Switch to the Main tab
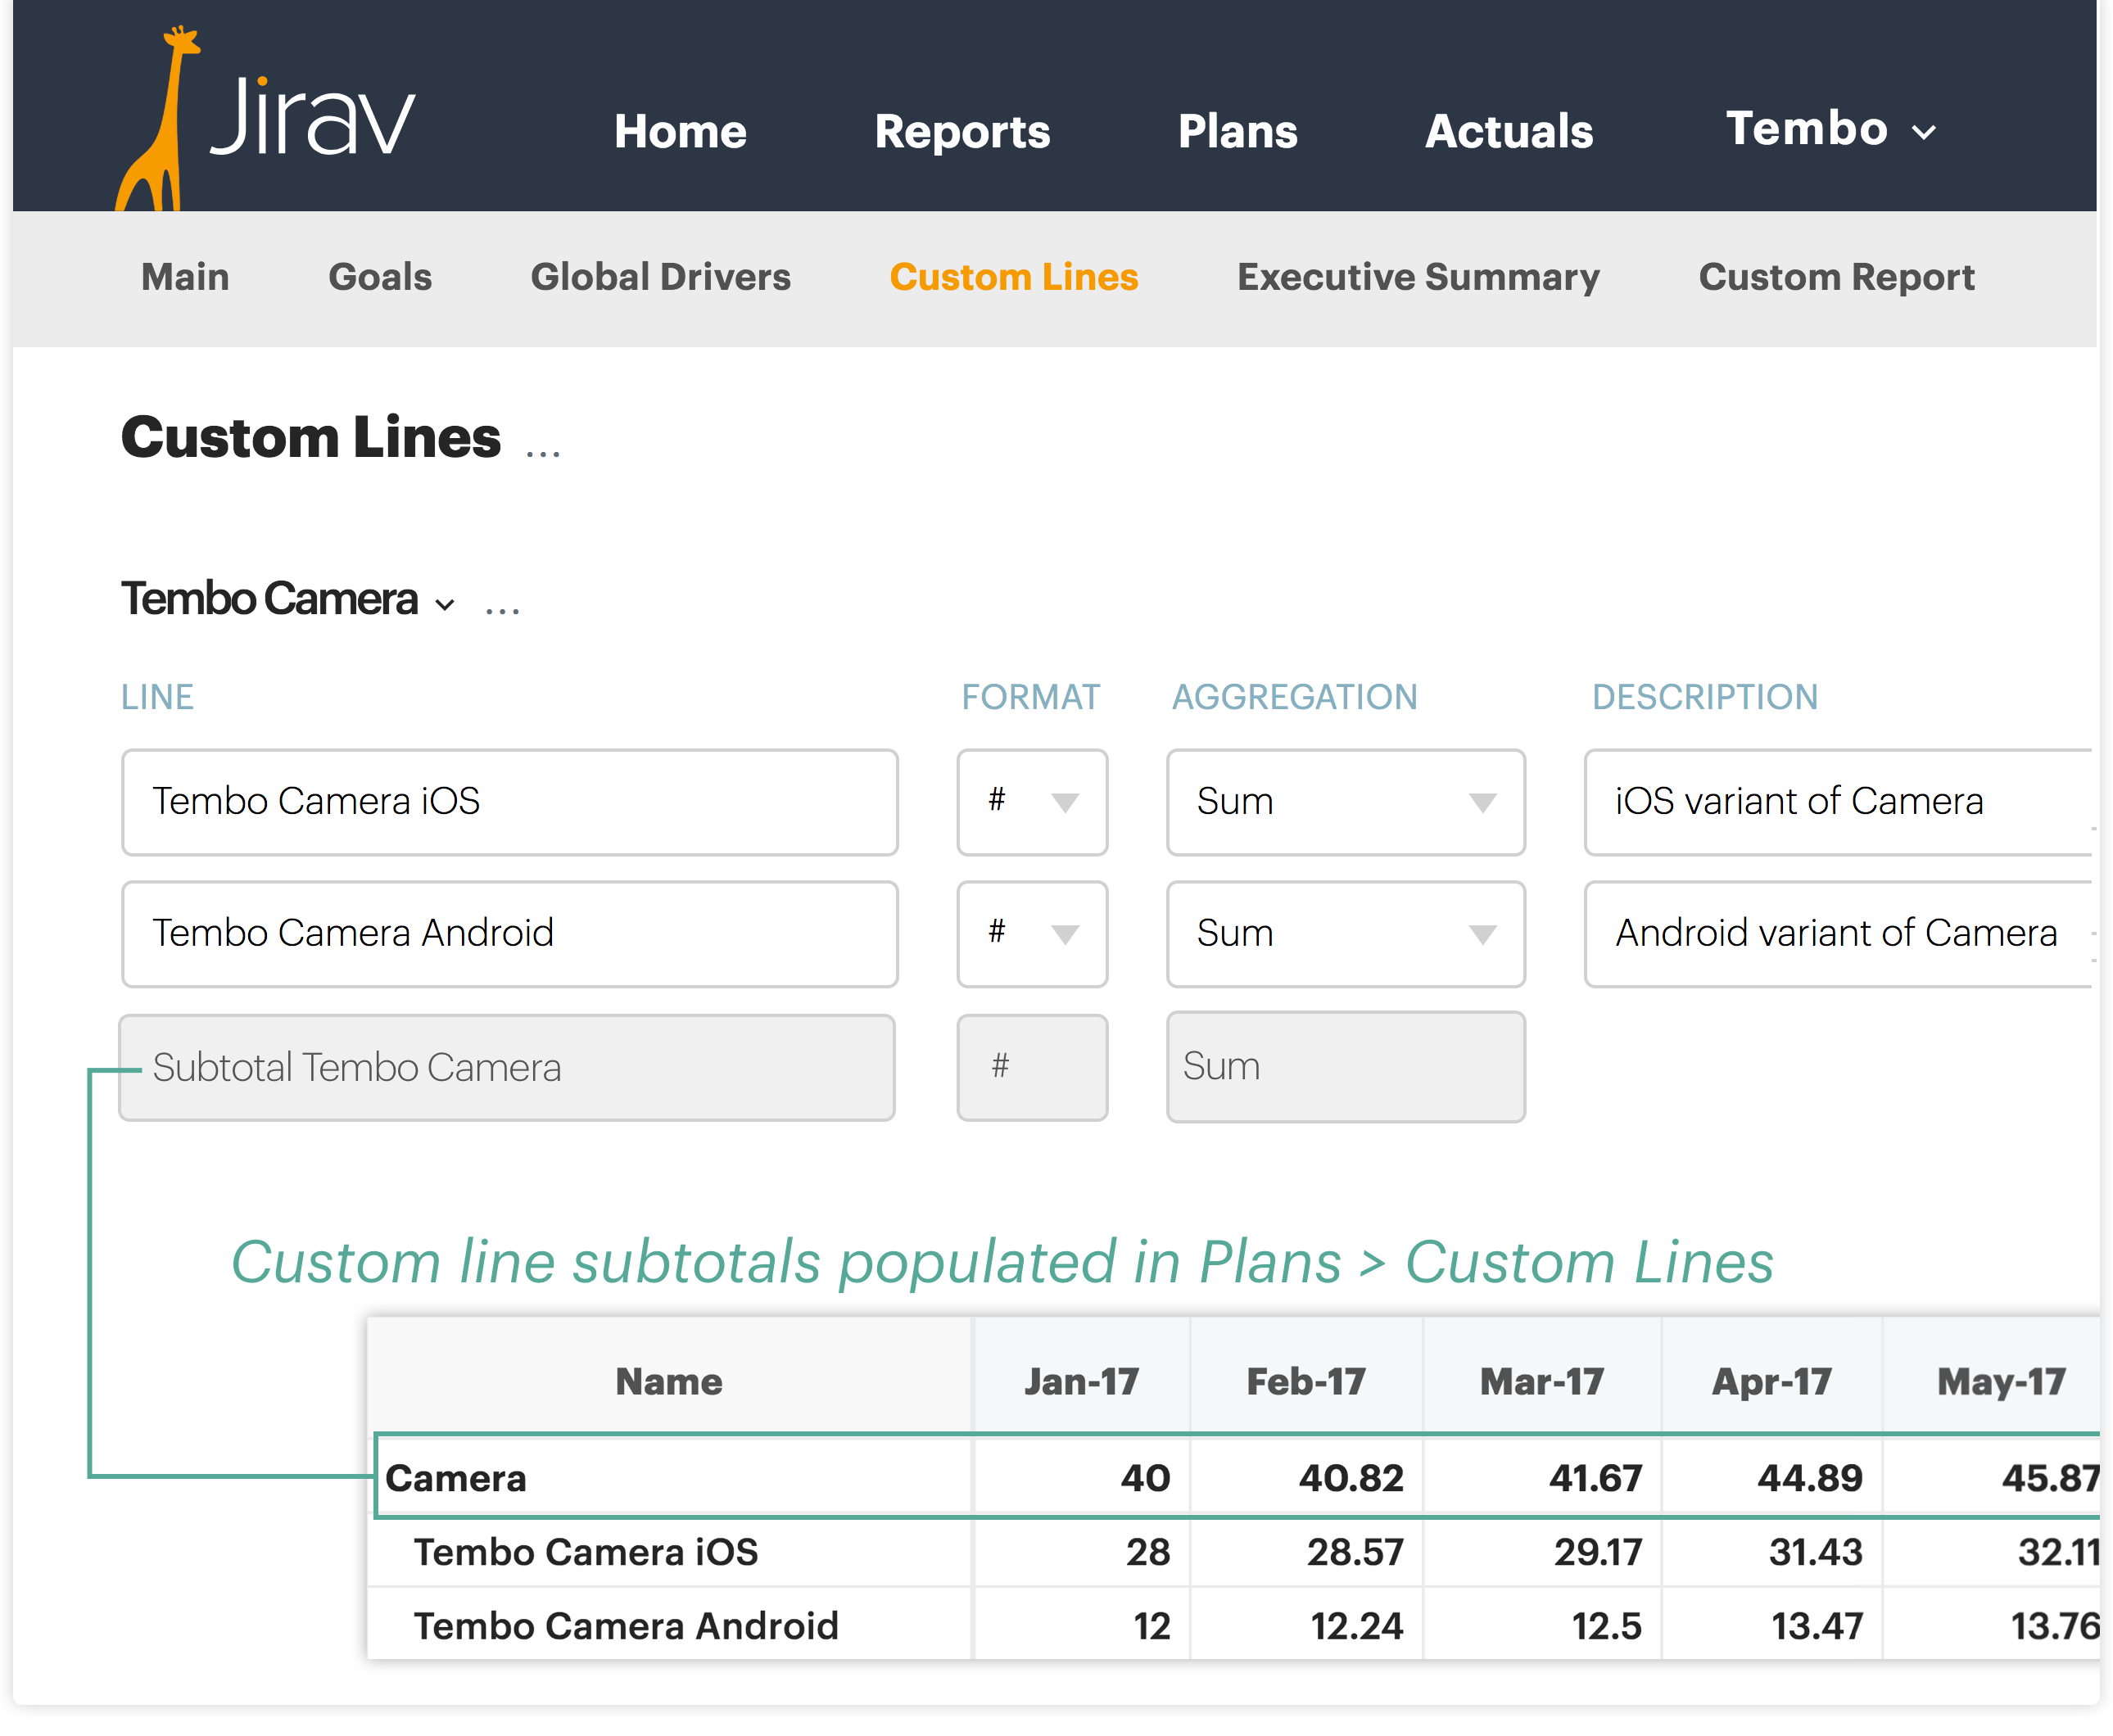The height and width of the screenshot is (1736, 2113). [185, 277]
